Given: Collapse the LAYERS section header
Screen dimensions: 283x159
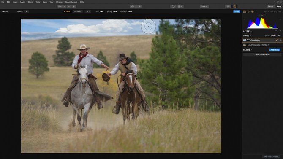Looking at the screenshot, I should (247, 31).
